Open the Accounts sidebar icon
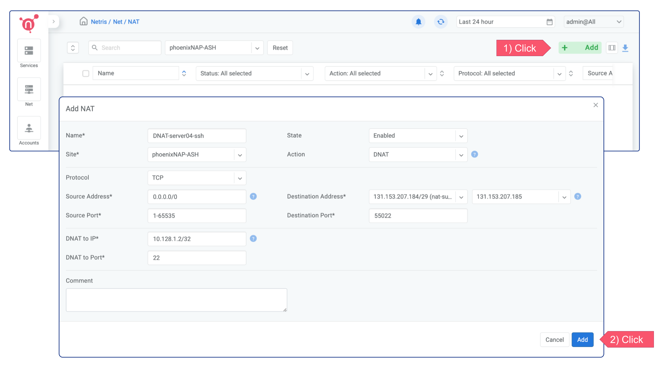 tap(29, 128)
